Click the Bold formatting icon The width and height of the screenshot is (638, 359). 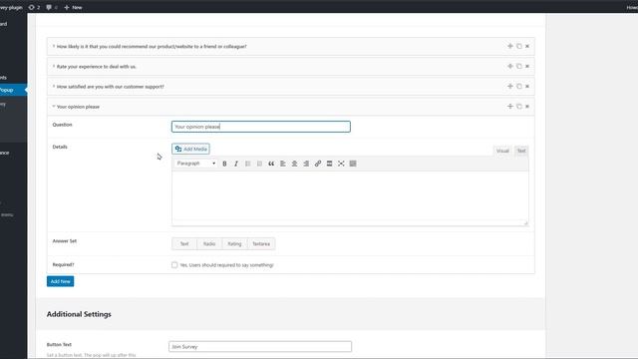pos(224,164)
